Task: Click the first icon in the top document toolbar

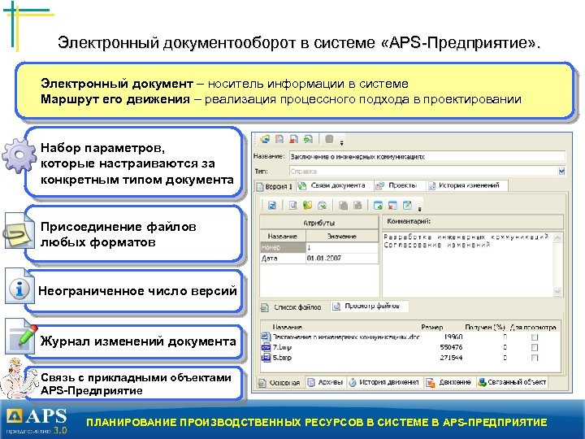Action: point(265,139)
